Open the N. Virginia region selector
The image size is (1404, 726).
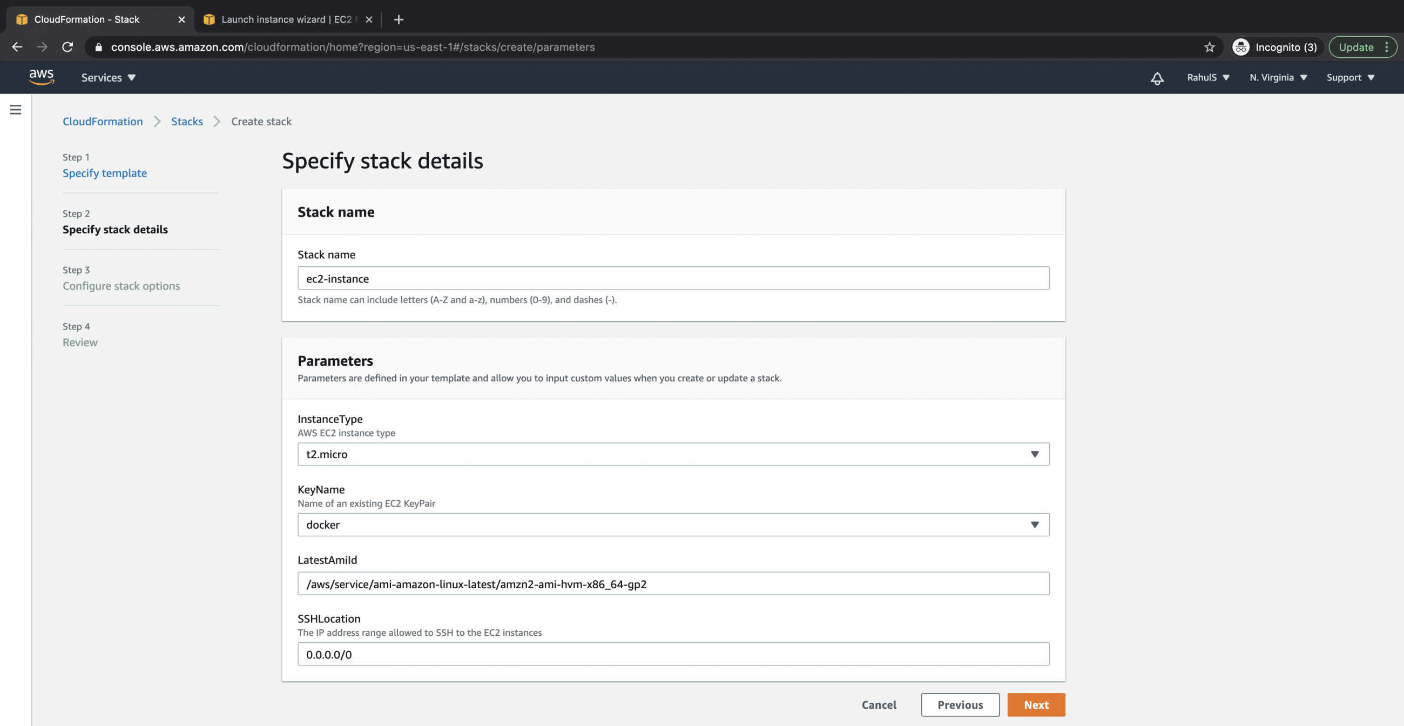[x=1278, y=77]
